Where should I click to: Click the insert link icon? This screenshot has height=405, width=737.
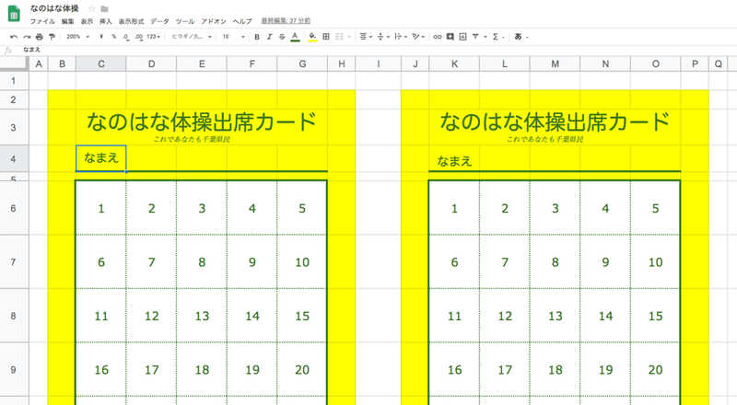(438, 37)
